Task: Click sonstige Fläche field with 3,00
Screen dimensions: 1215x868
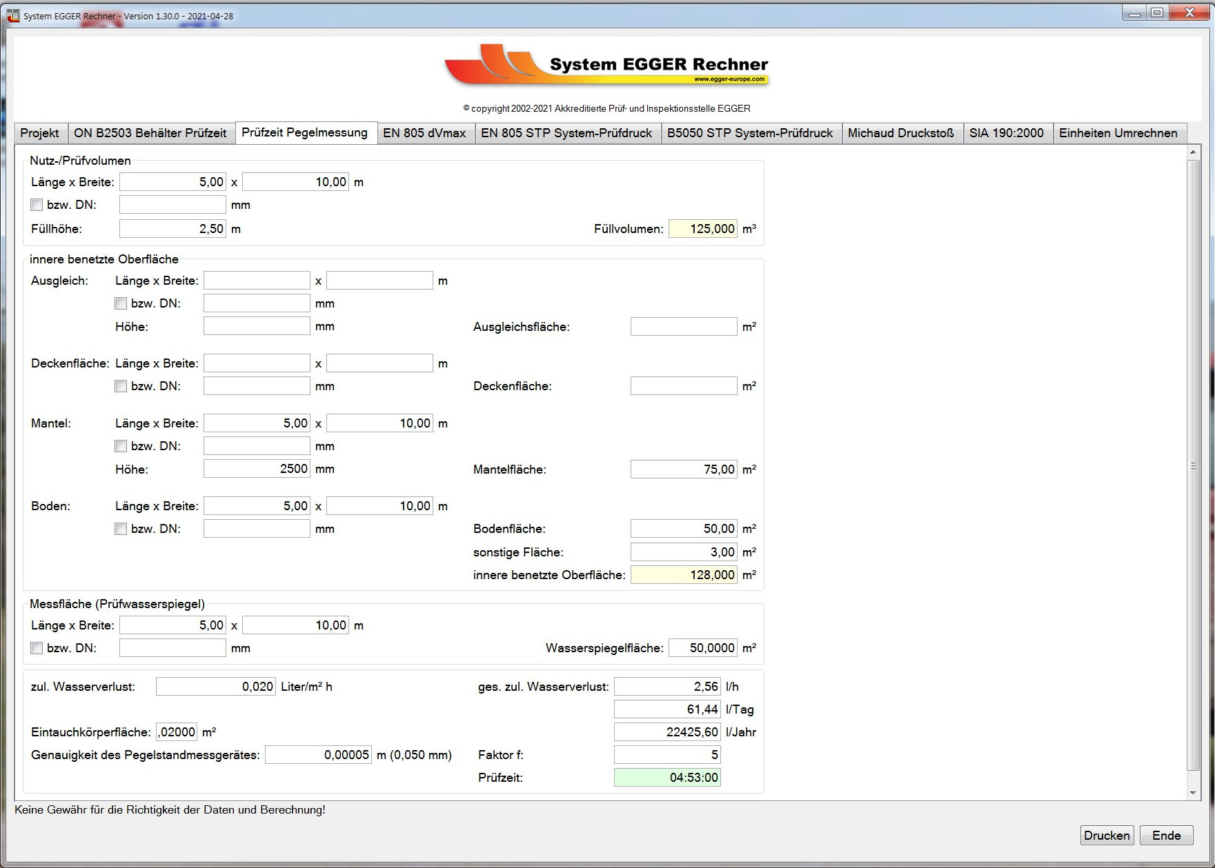Action: pos(684,552)
